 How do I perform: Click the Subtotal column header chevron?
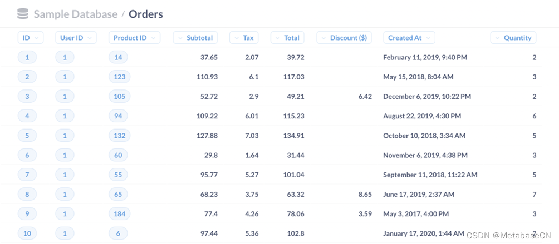tap(179, 38)
